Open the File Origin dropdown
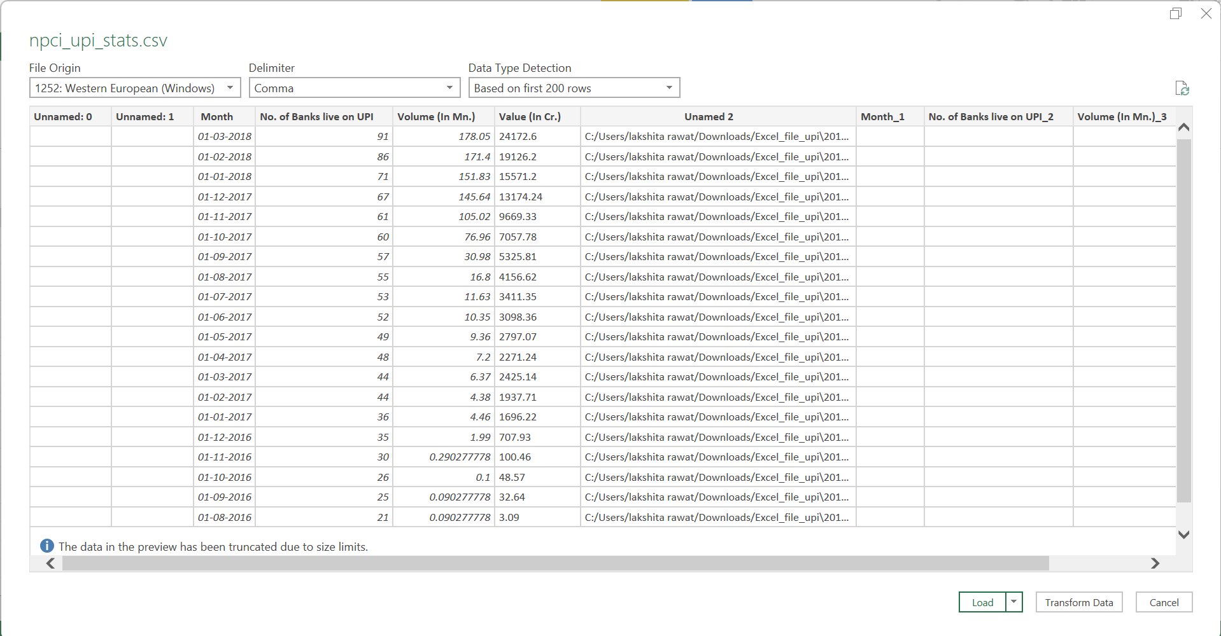 tap(135, 88)
